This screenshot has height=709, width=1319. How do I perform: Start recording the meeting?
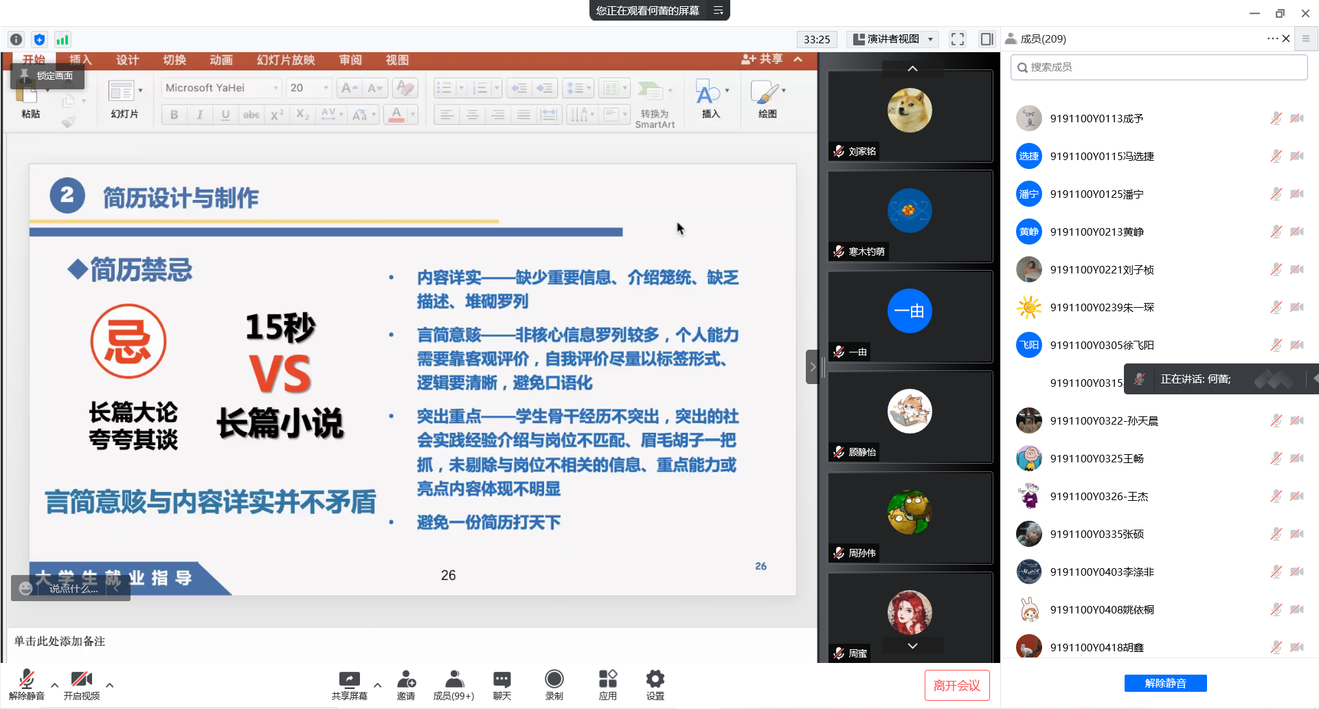pos(554,684)
